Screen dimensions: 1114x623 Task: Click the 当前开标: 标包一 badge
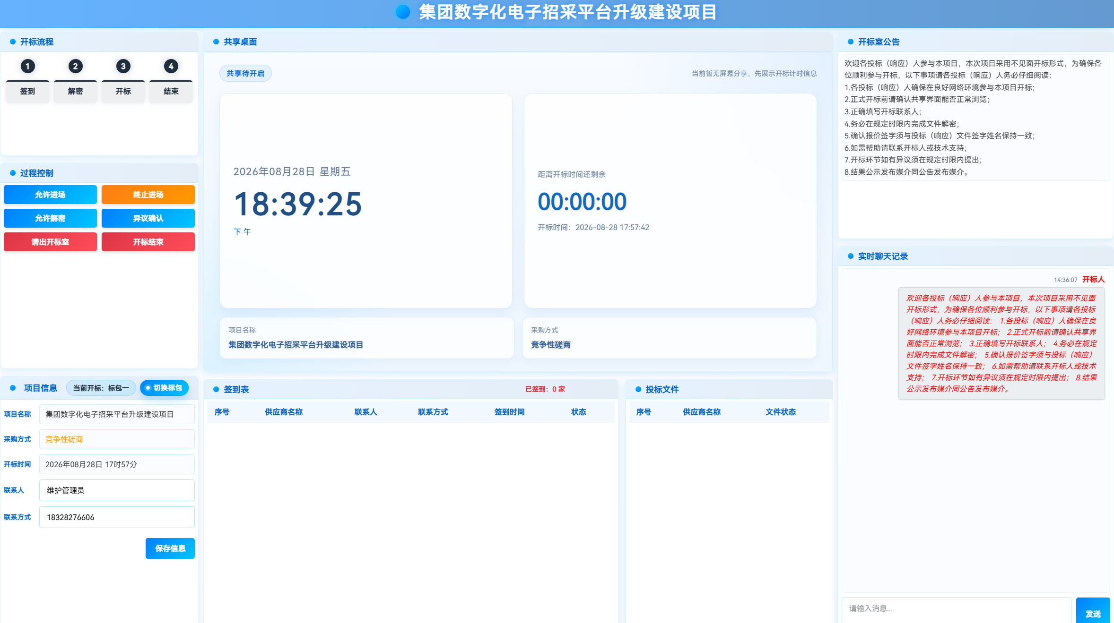click(x=101, y=388)
